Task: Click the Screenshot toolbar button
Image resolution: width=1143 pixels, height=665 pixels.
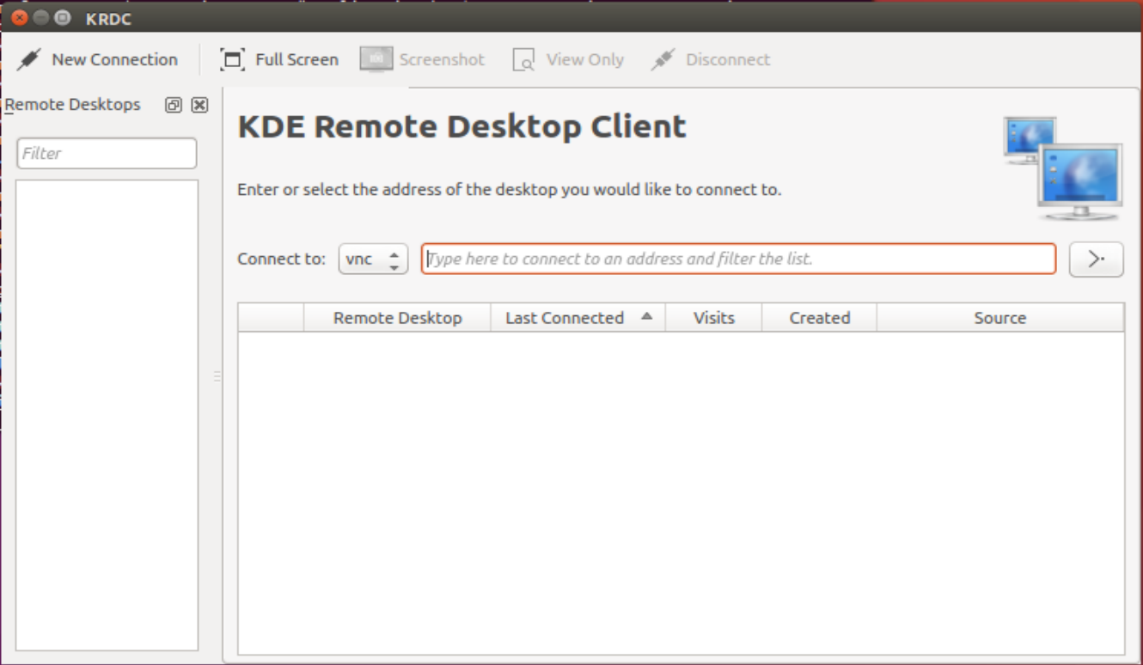Action: (422, 59)
